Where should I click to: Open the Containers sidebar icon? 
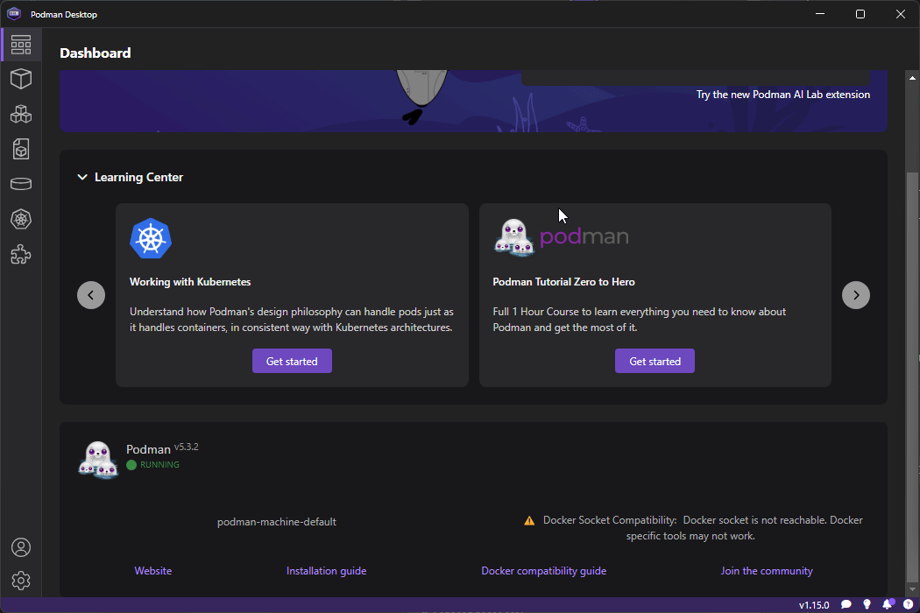21,79
